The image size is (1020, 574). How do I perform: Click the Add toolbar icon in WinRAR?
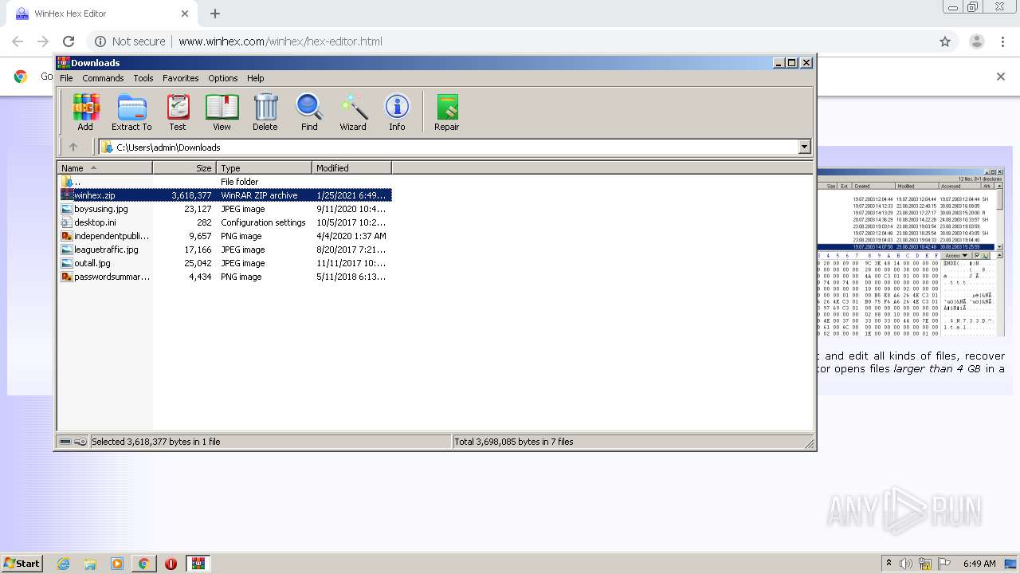(x=85, y=112)
